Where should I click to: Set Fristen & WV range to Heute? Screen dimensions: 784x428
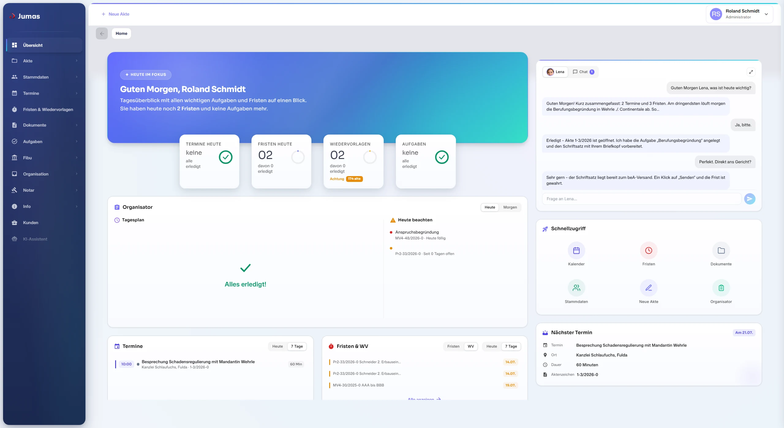[x=492, y=346]
